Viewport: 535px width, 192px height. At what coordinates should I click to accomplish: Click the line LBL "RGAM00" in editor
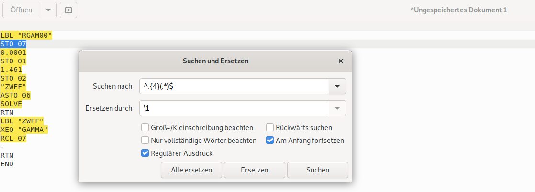[26, 35]
